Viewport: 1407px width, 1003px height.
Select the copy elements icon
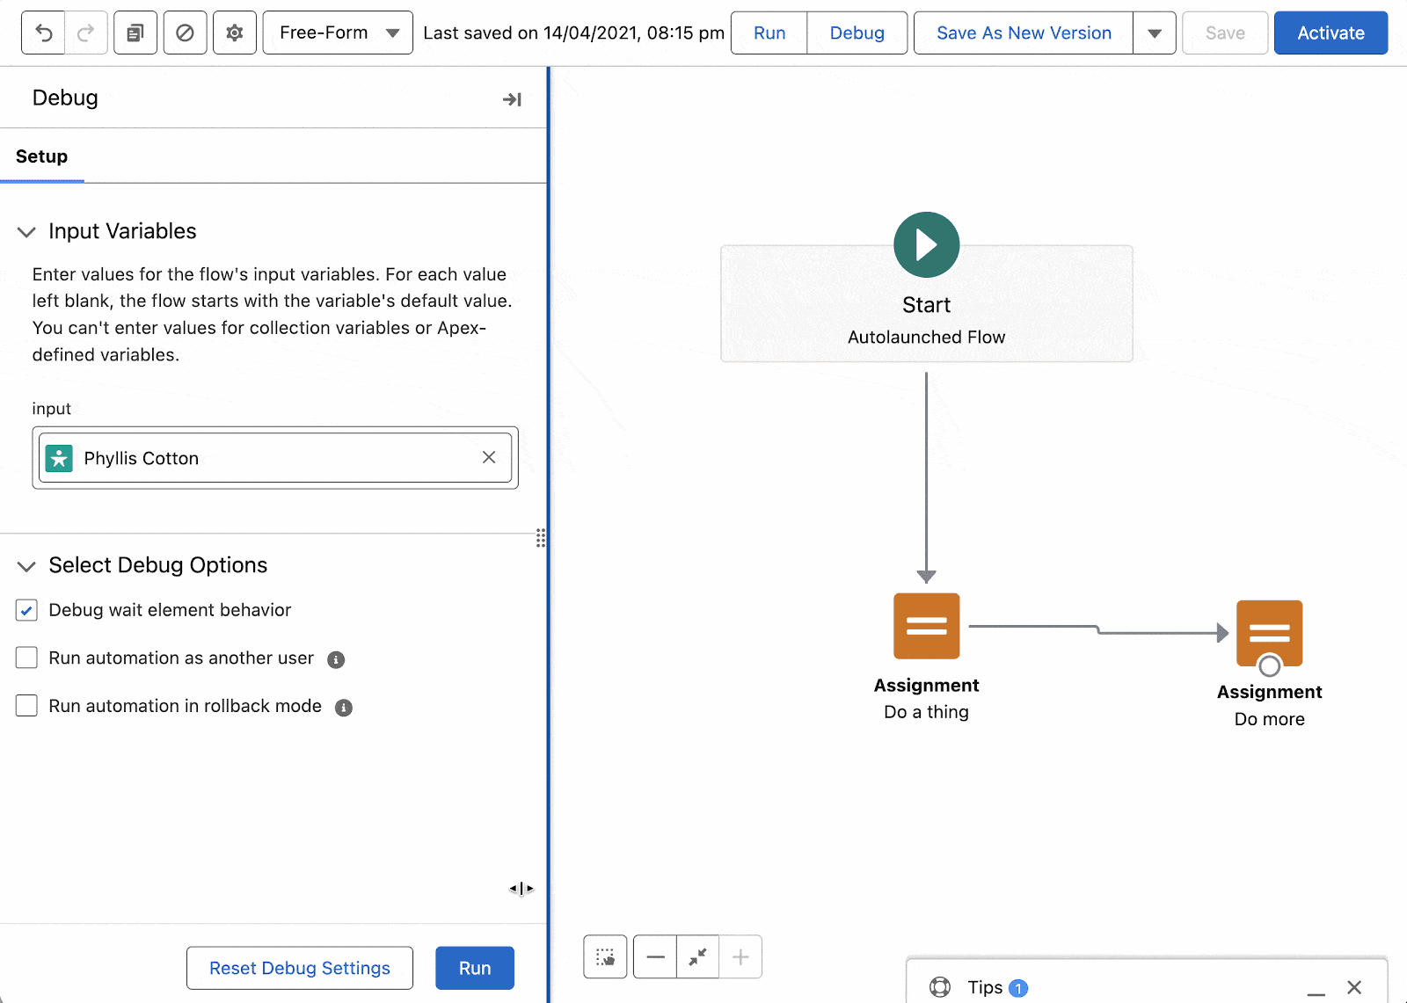click(135, 33)
